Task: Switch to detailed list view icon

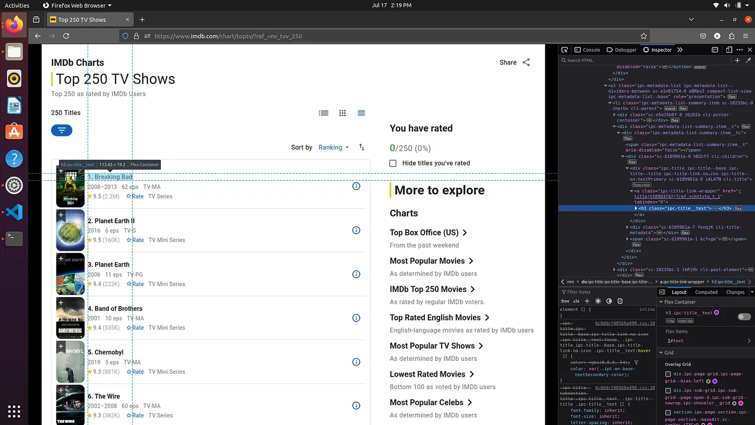Action: [x=324, y=113]
